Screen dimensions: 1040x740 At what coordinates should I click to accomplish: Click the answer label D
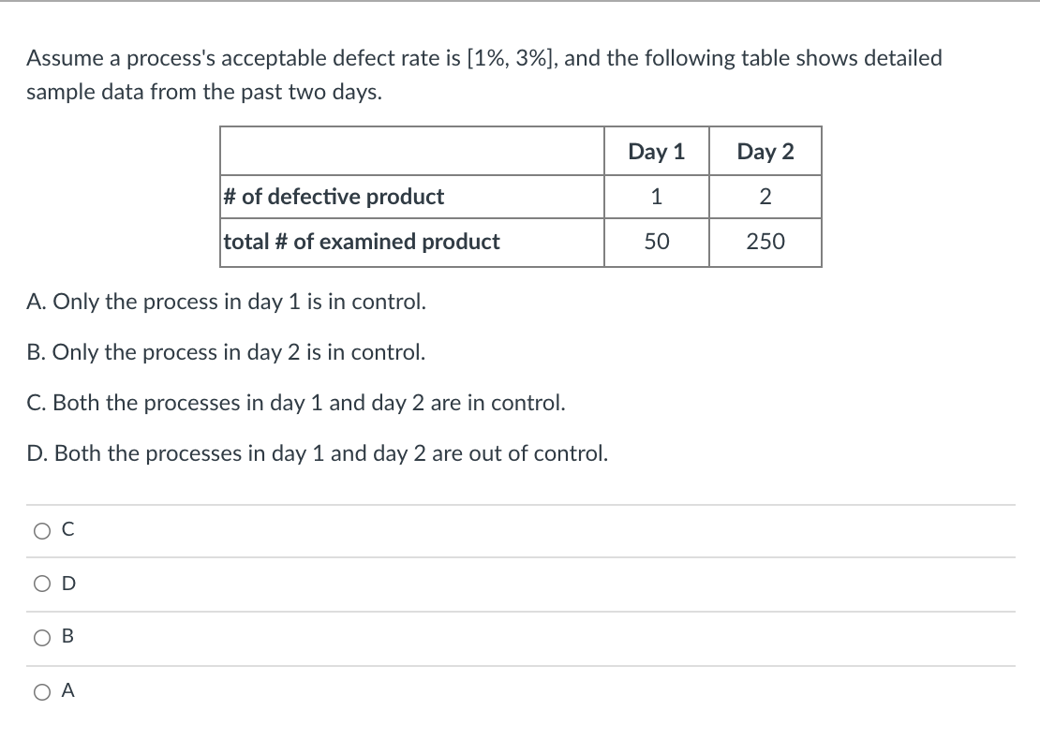[x=67, y=584]
